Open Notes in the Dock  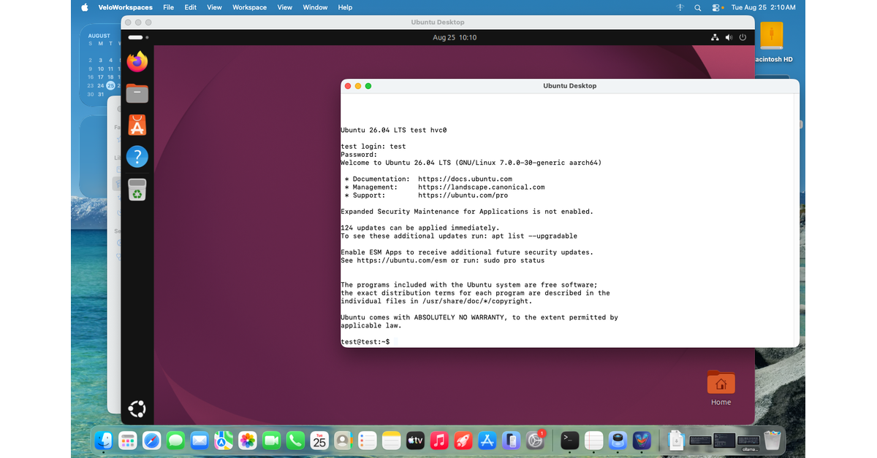click(391, 440)
